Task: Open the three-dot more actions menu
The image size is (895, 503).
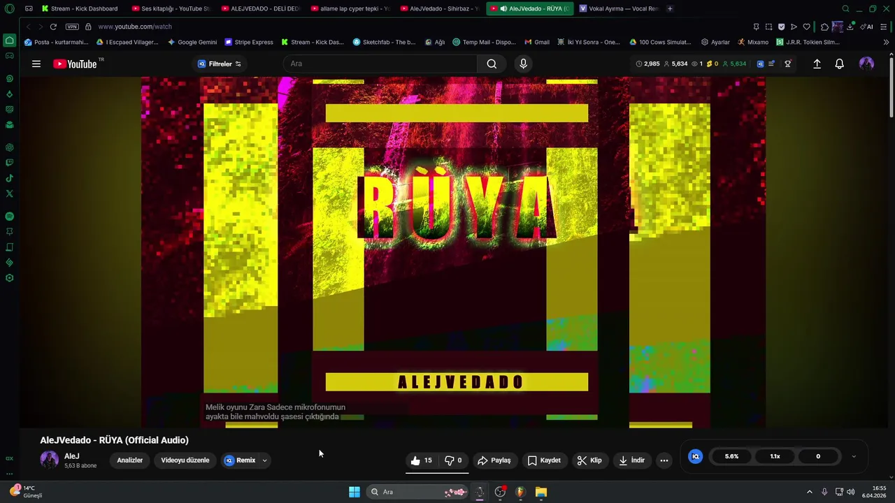Action: click(664, 460)
